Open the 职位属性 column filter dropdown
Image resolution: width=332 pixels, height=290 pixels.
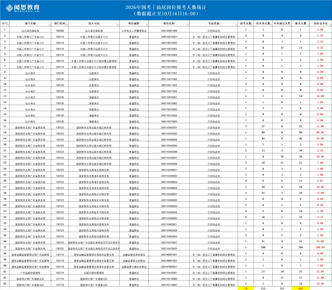(x=147, y=25)
